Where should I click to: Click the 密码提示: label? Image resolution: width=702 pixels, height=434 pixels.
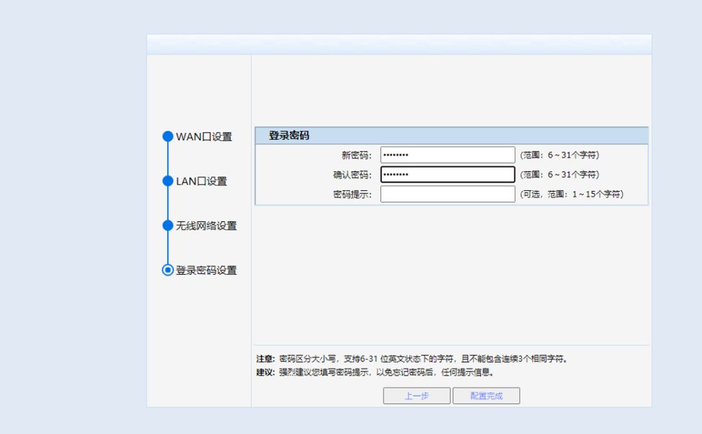click(352, 195)
